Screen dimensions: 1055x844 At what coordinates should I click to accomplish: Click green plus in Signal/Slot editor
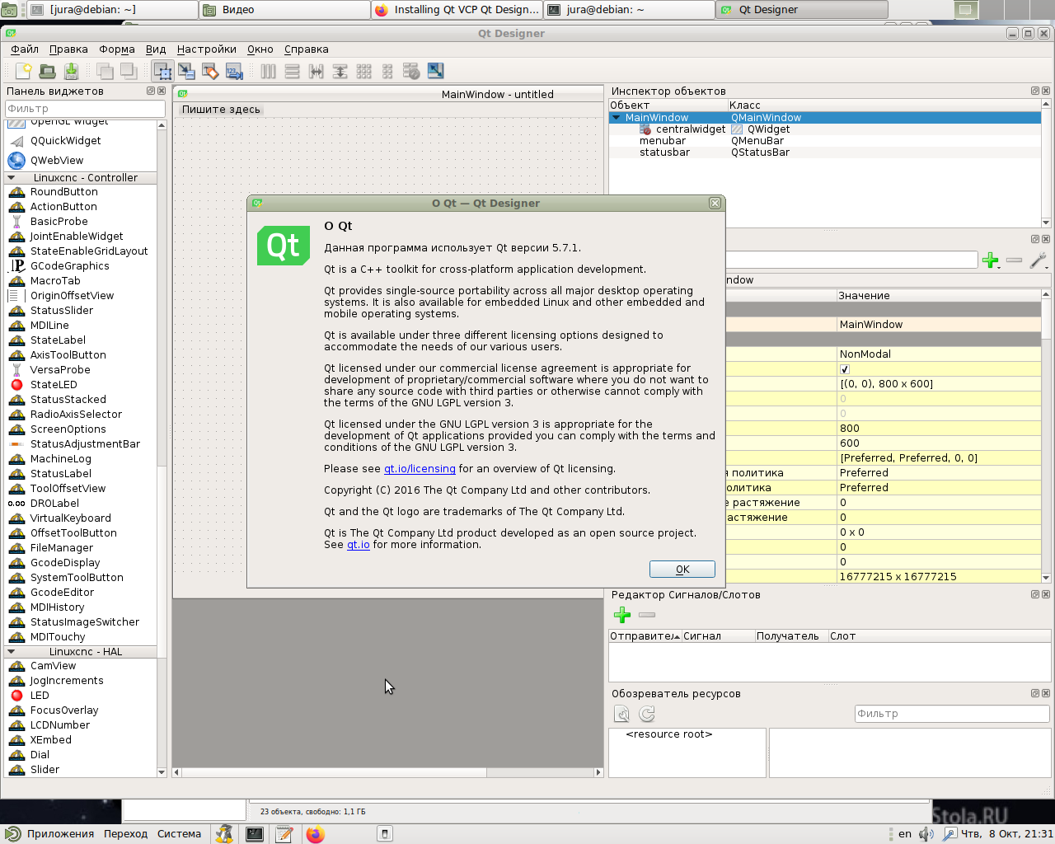point(622,615)
